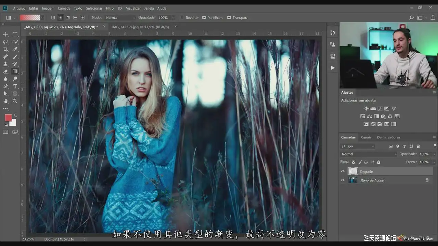The height and width of the screenshot is (246, 438).
Task: Click the Brightness/Contrast adjustment icon
Action: pyautogui.click(x=366, y=109)
